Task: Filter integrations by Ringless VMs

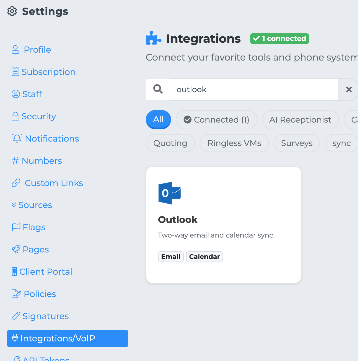Action: (234, 143)
